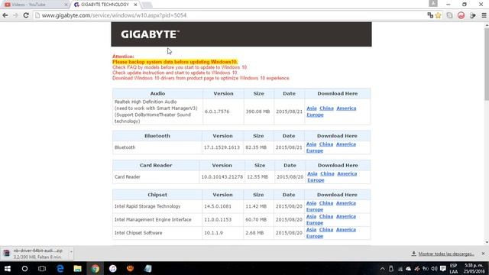This screenshot has width=489, height=275.
Task: Open a new tab
Action: pyautogui.click(x=147, y=5)
